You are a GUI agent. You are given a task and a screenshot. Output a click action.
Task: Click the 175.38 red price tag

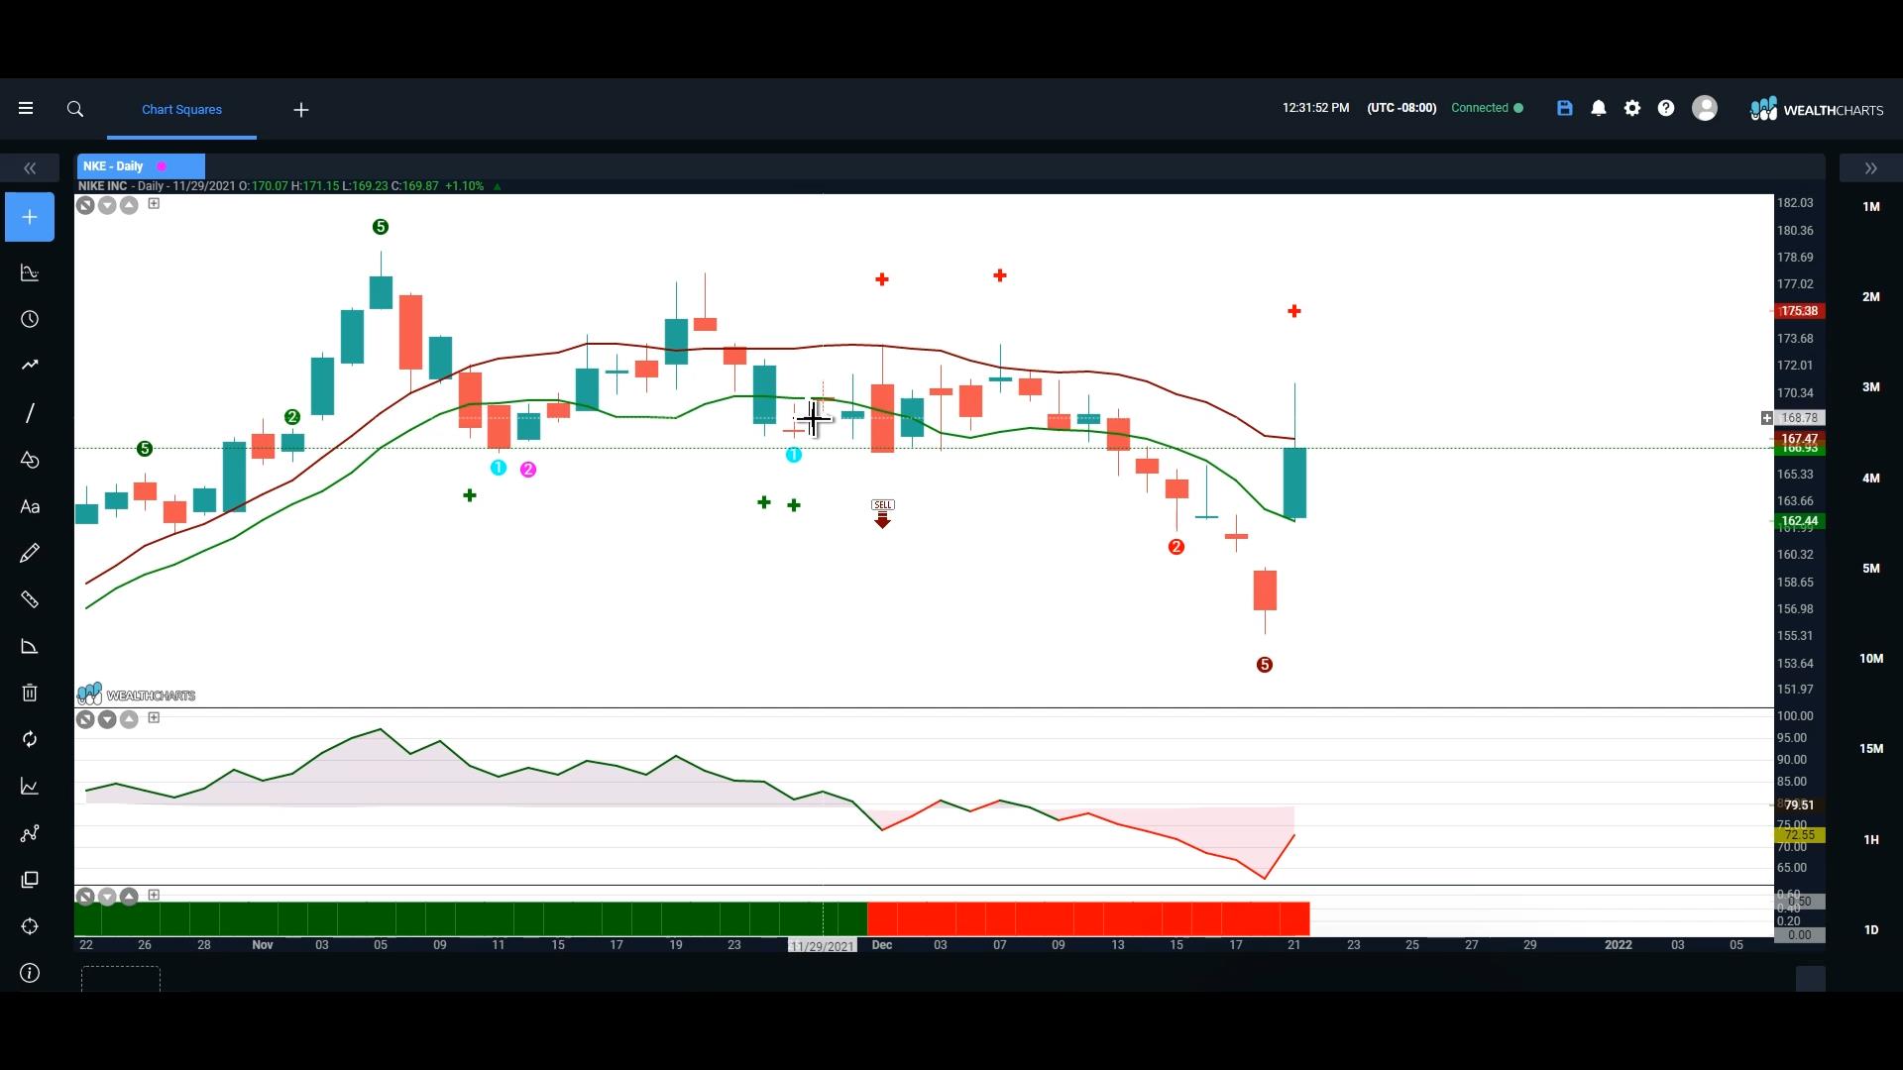[x=1799, y=311]
